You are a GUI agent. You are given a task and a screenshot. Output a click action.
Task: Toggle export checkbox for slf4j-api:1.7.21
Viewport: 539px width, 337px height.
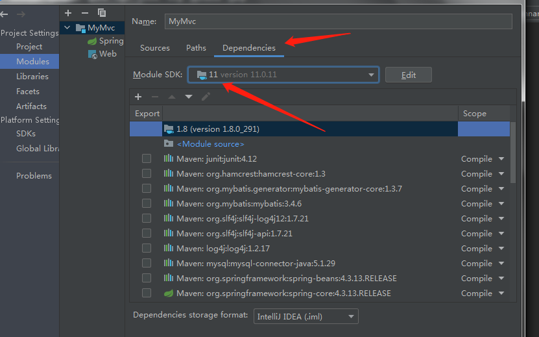[x=147, y=233]
